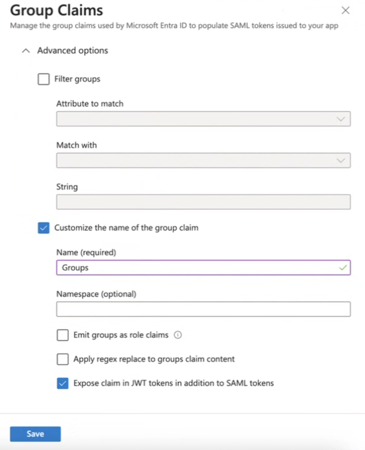This screenshot has height=450, width=365.
Task: Open the Match with dropdown
Action: [204, 160]
